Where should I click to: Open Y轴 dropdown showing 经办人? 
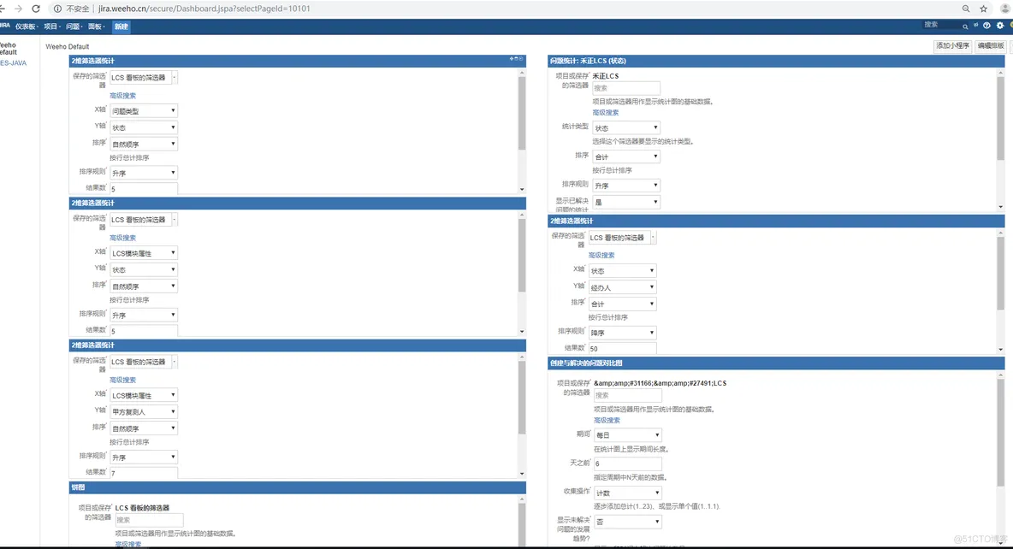622,287
